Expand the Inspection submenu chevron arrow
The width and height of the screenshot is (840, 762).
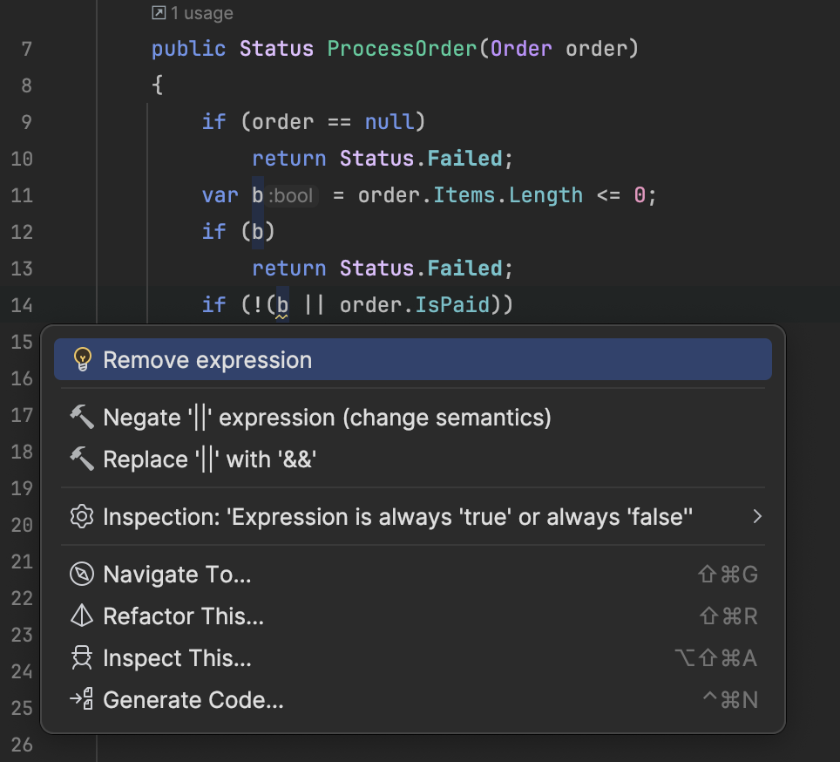(757, 516)
